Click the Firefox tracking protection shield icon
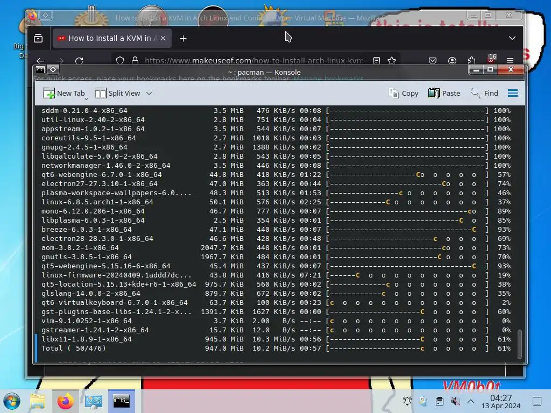551x413 pixels. [120, 61]
